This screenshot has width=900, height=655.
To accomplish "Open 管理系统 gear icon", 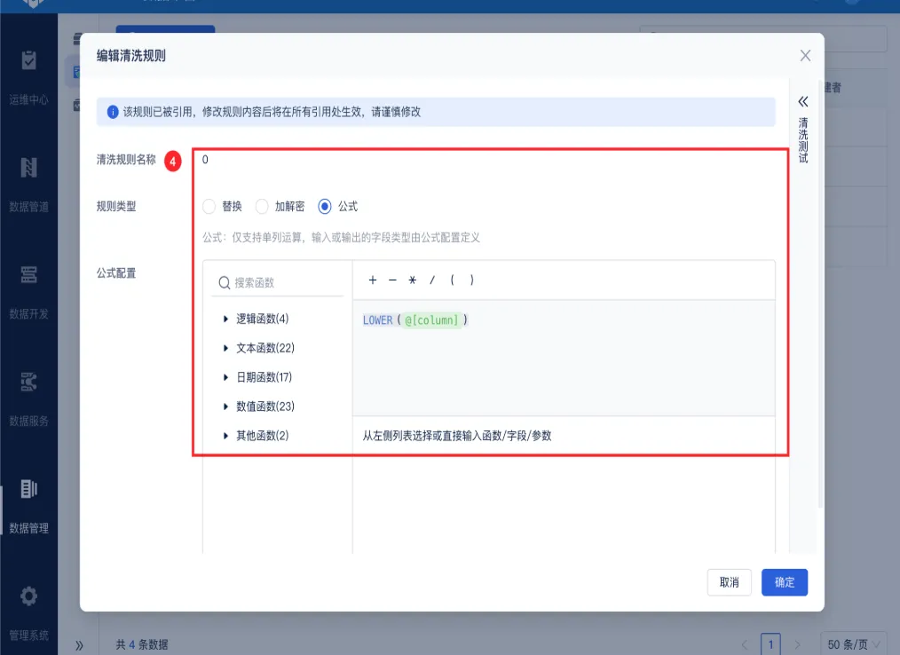I will click(x=28, y=596).
